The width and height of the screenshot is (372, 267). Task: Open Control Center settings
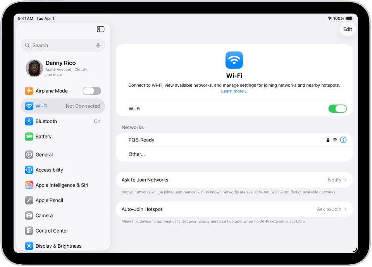coord(63,231)
